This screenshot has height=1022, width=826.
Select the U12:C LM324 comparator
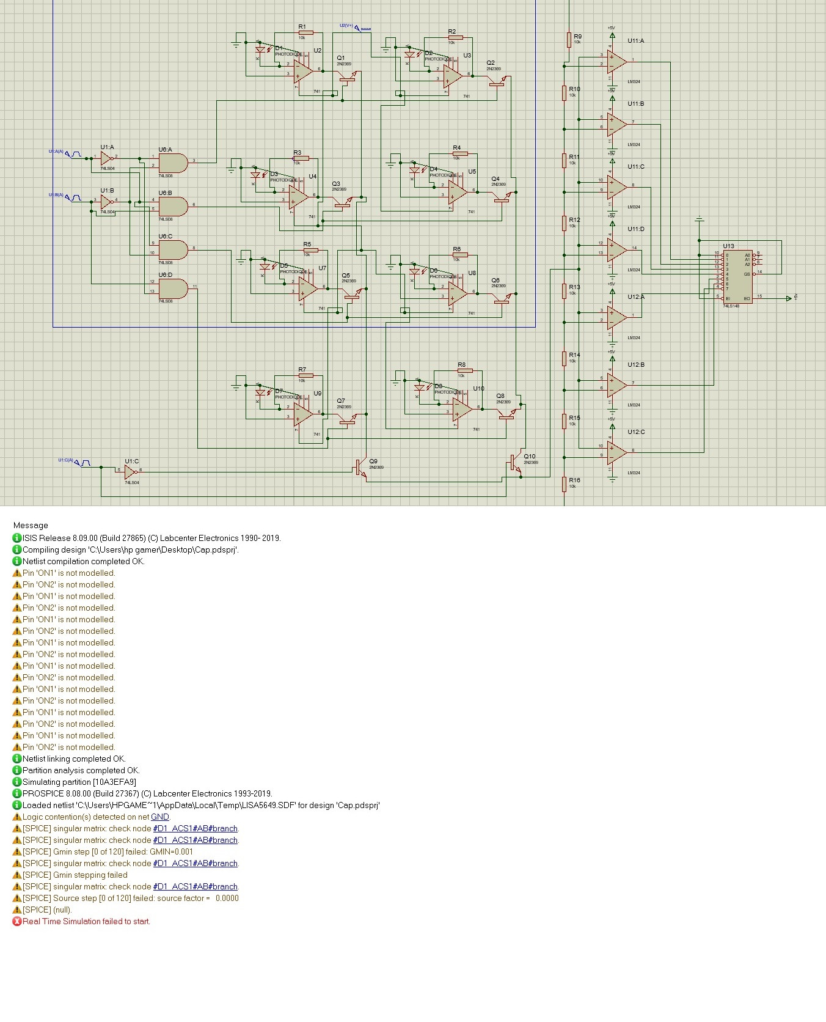click(x=617, y=452)
